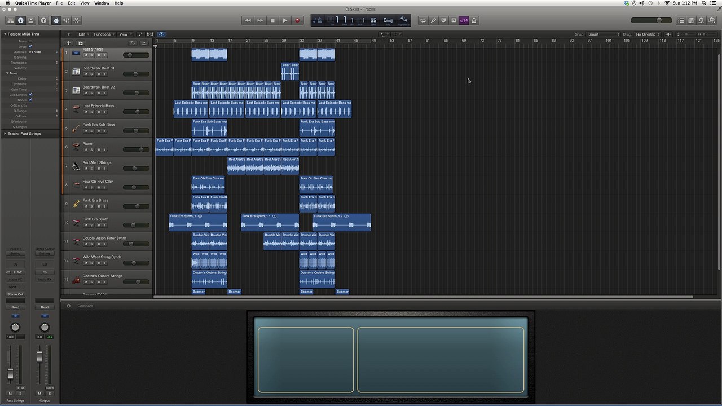Expand the Track: Fast Strings disclosure triangle
The height and width of the screenshot is (406, 722).
click(5, 134)
